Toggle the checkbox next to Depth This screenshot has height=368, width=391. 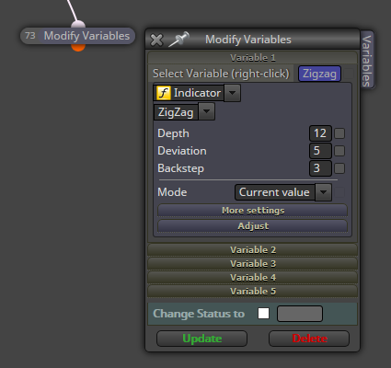tap(339, 133)
